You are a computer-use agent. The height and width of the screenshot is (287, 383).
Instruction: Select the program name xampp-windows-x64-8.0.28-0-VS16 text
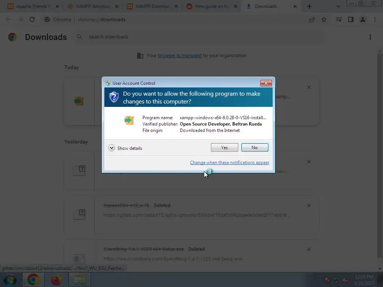point(223,118)
